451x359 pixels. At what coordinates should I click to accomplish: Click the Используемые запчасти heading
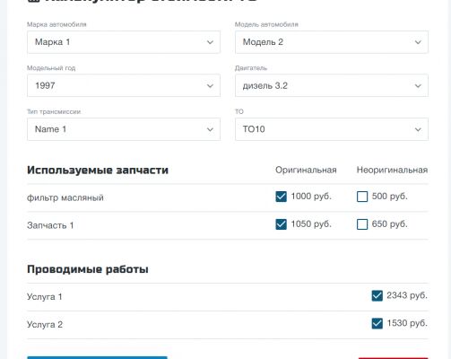(98, 170)
